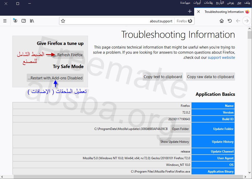Click the Show Update History button
The width and height of the screenshot is (252, 179).
click(175, 142)
